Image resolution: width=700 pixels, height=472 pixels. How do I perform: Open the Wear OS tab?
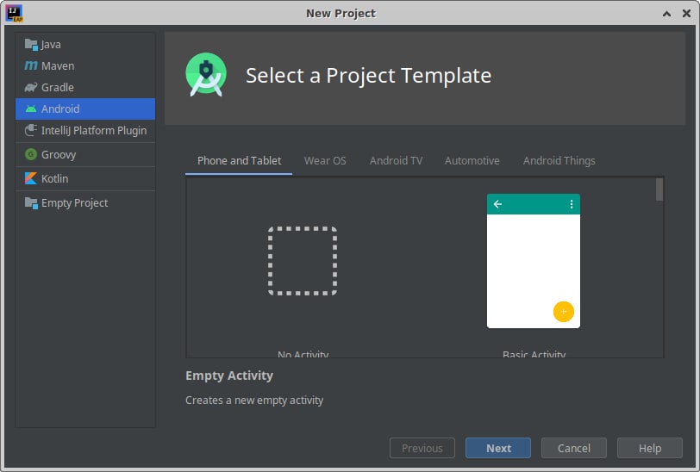[325, 160]
